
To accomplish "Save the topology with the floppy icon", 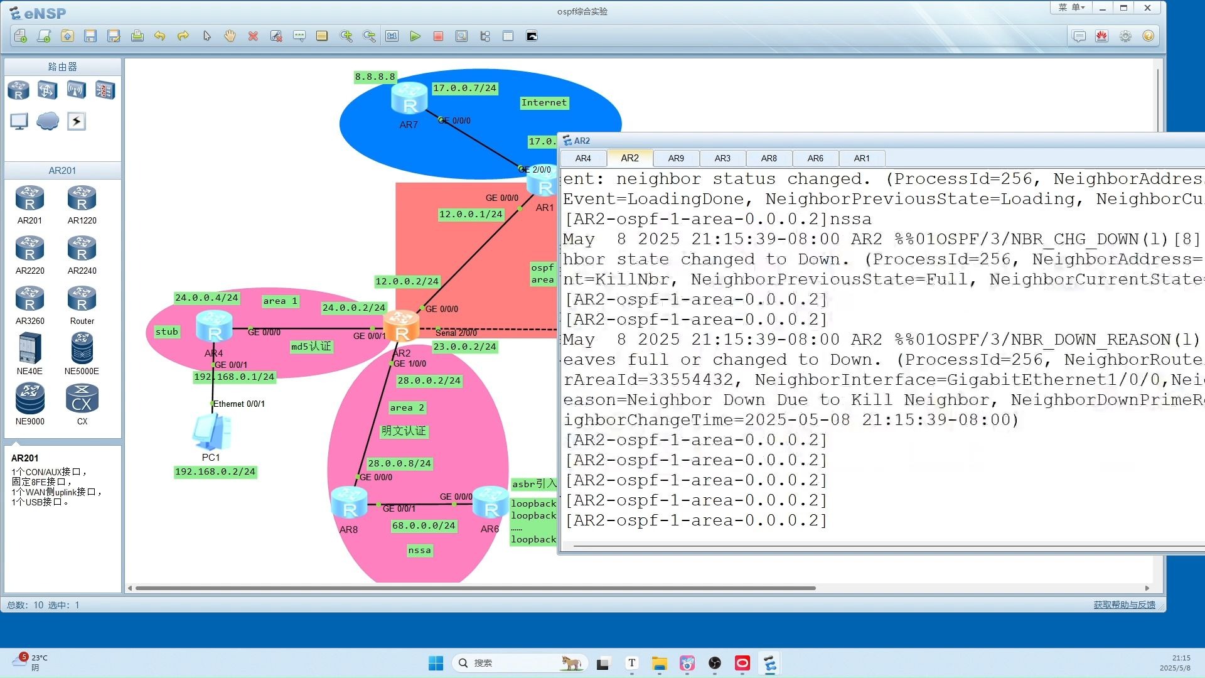I will tap(90, 36).
